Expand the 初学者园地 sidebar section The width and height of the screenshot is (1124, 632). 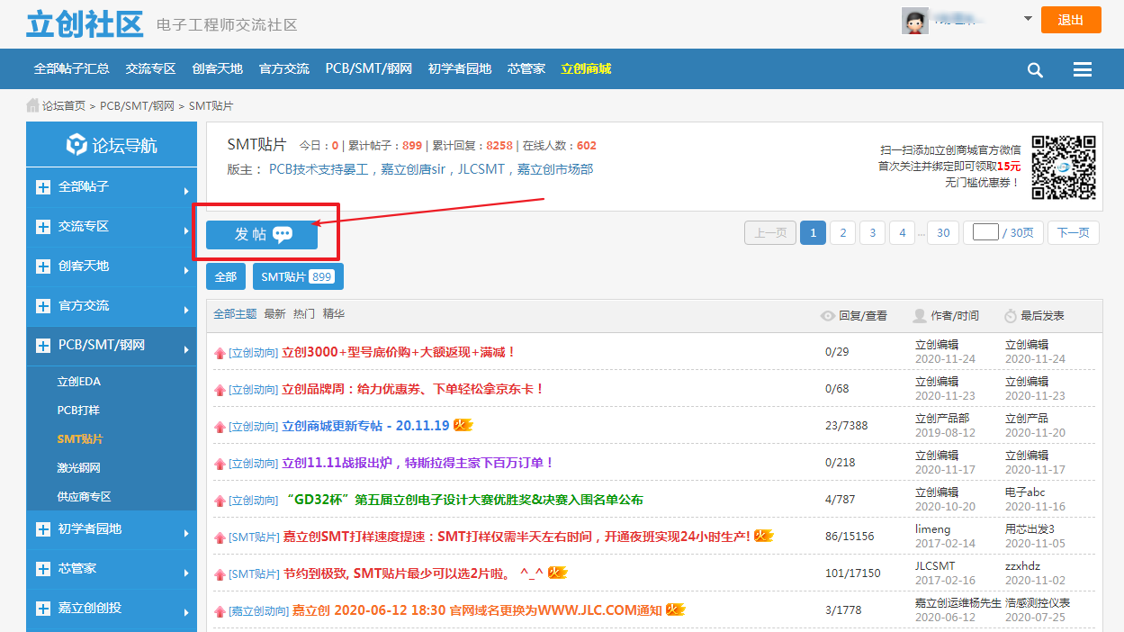click(x=43, y=529)
